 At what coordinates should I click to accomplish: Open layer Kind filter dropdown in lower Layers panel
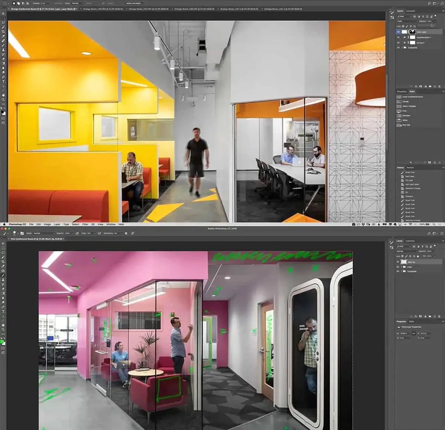(403, 246)
